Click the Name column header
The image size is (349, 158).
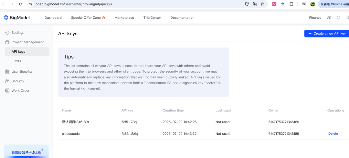[x=66, y=111]
